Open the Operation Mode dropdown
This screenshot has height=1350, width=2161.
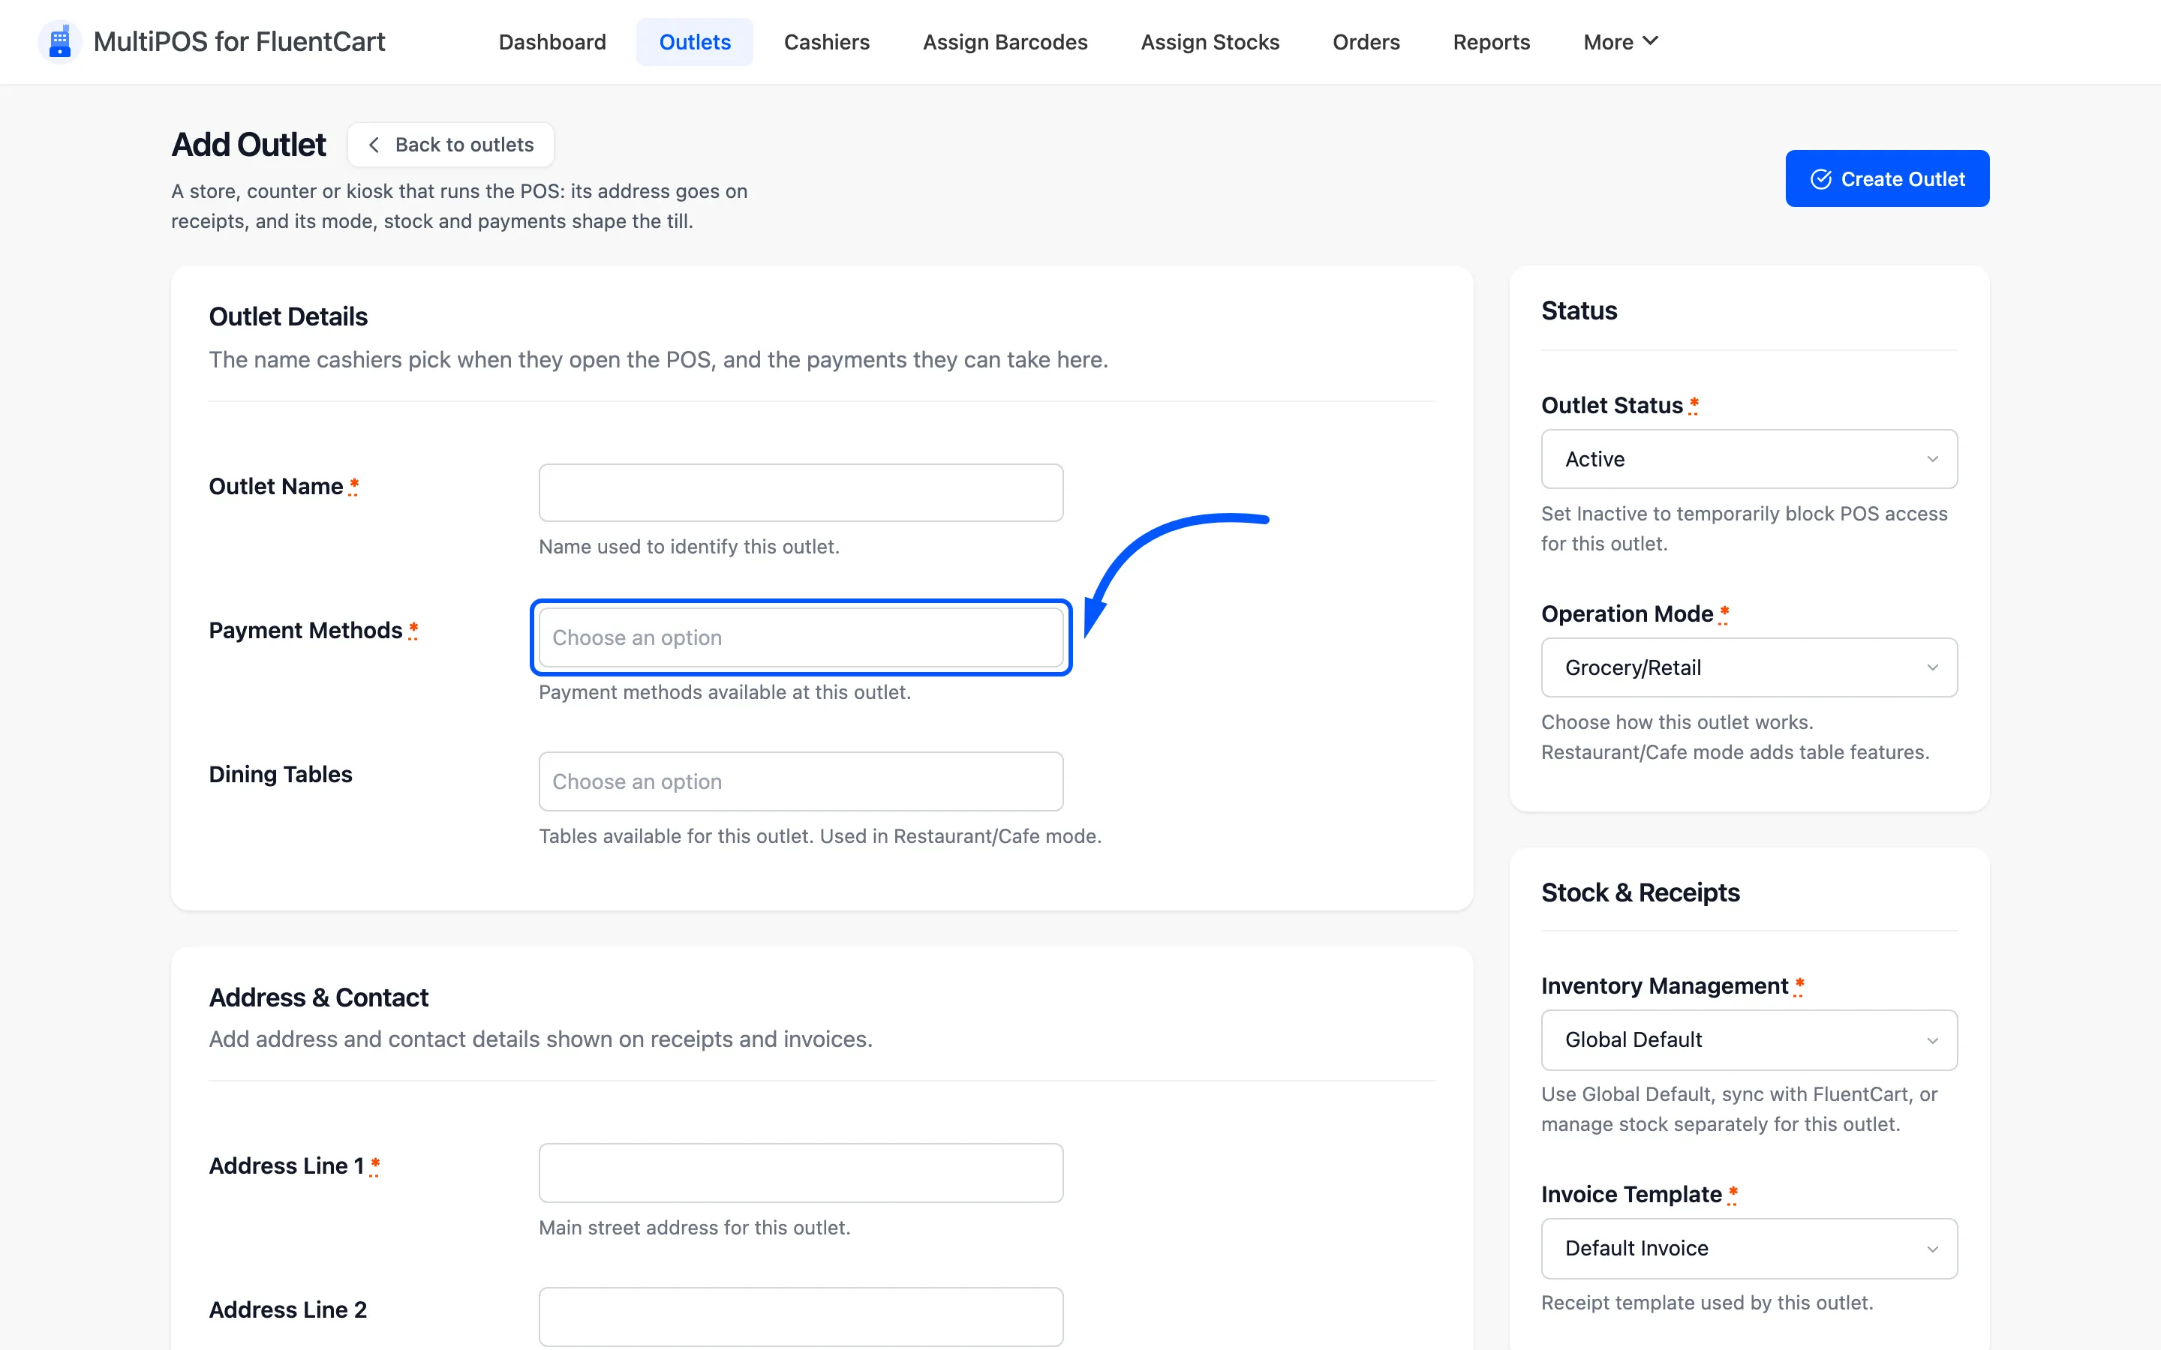pos(1748,667)
